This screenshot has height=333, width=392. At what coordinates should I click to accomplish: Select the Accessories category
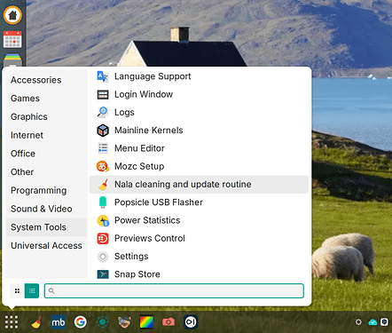[x=46, y=80]
